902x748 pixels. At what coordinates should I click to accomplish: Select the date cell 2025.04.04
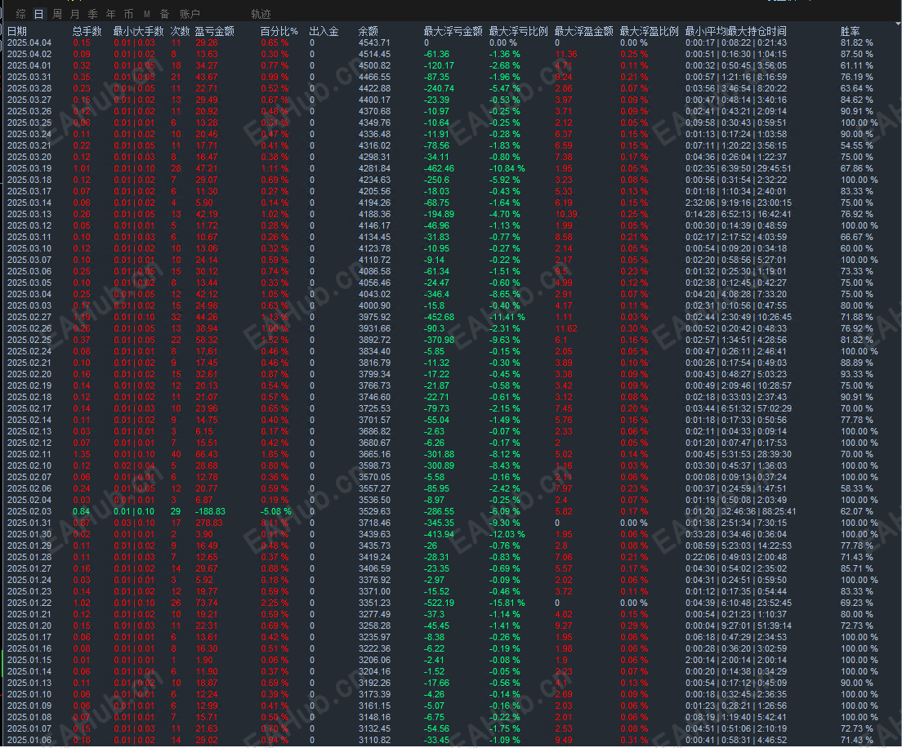29,42
